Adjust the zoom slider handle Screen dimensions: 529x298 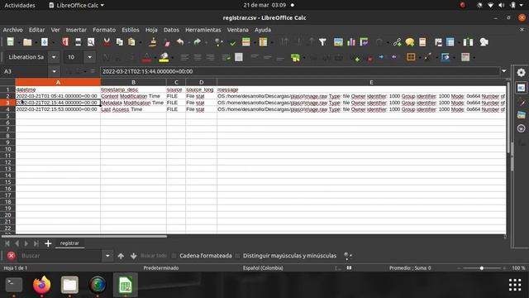pyautogui.click(x=481, y=268)
